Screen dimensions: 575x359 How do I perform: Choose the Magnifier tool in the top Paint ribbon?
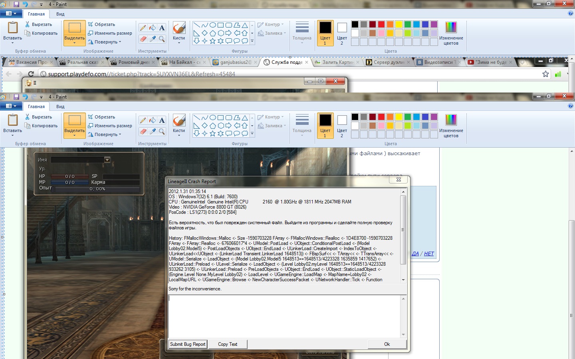click(x=162, y=39)
